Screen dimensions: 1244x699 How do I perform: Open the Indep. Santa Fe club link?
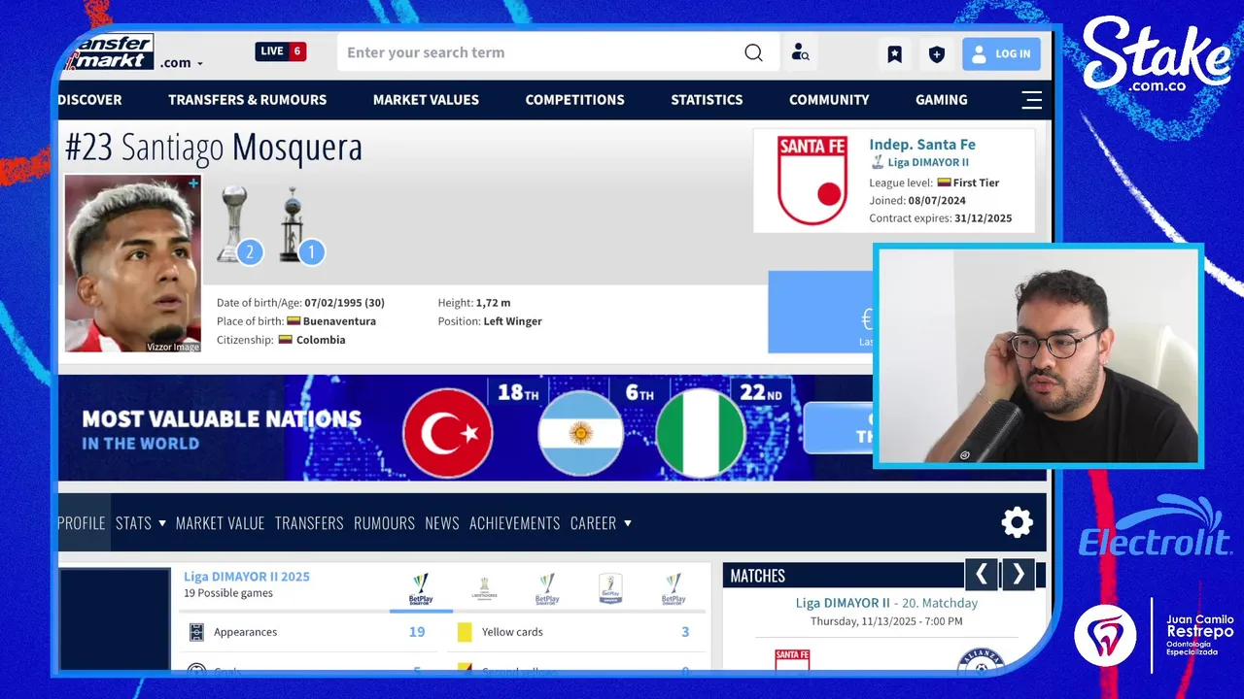pos(922,145)
